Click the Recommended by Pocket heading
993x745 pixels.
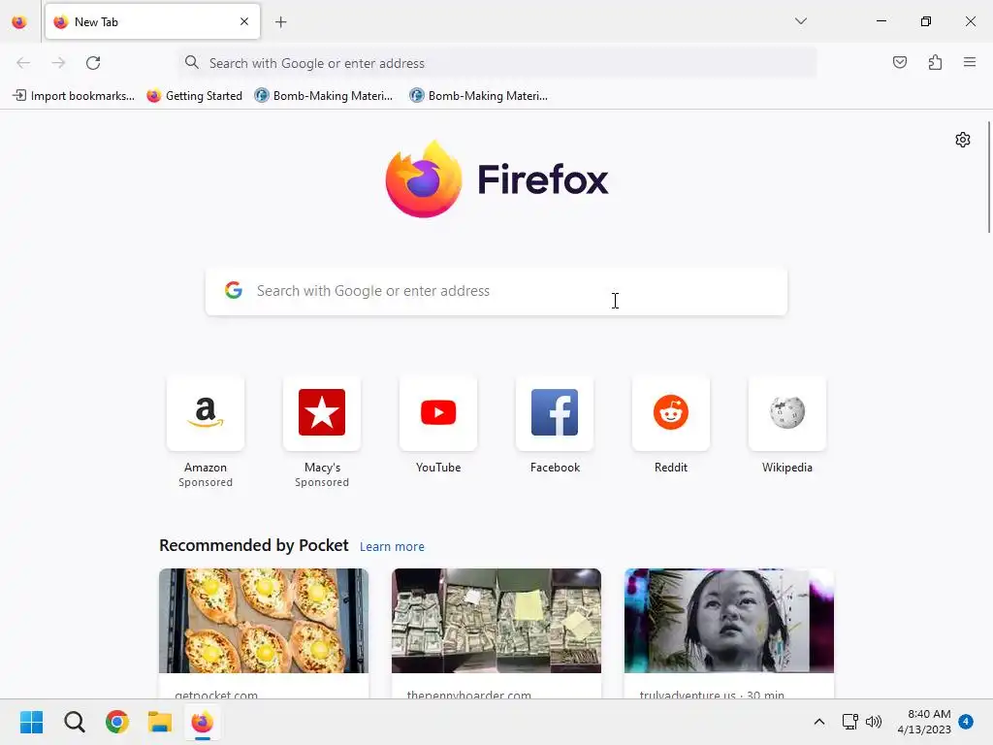pyautogui.click(x=253, y=545)
